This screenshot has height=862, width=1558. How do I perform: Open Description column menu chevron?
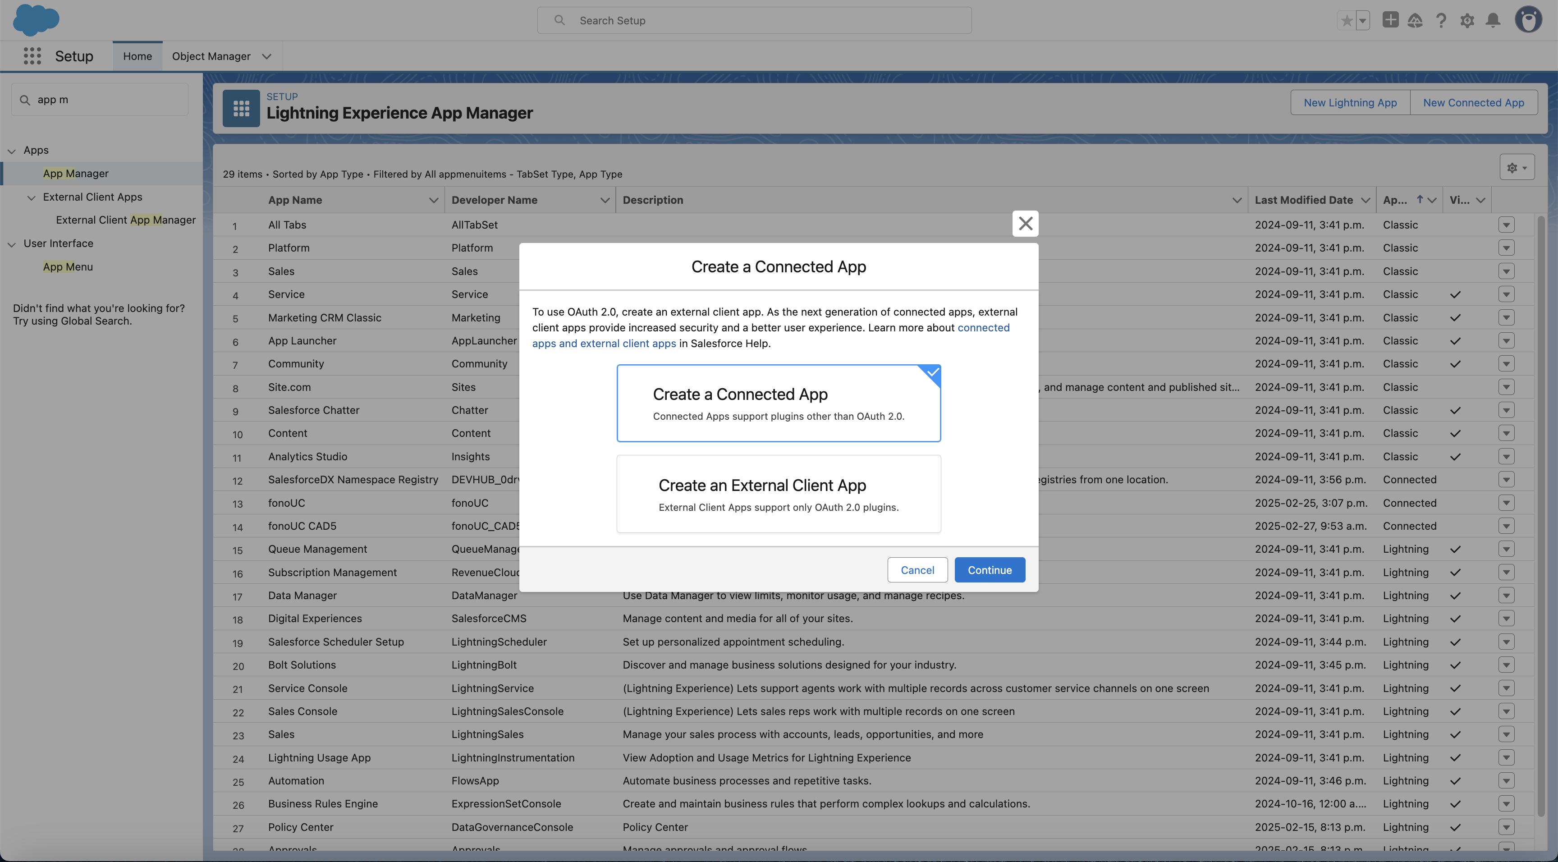point(1237,200)
